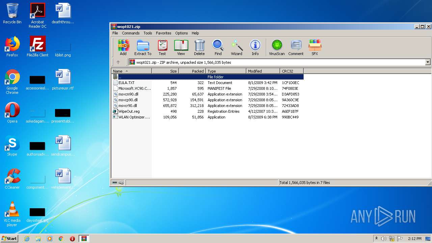Show archive Info
This screenshot has width=432, height=243.
[x=255, y=47]
